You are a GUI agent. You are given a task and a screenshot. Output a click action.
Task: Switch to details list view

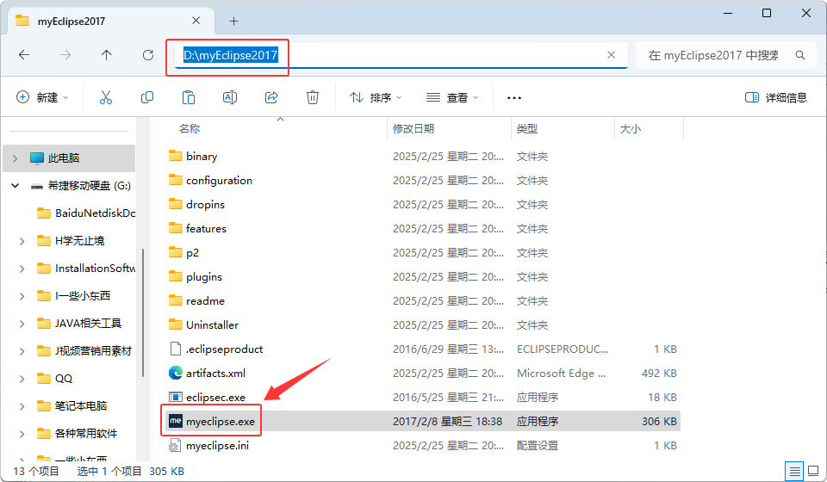[794, 472]
